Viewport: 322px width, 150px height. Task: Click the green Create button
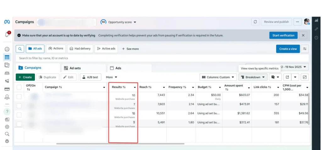tap(25, 77)
